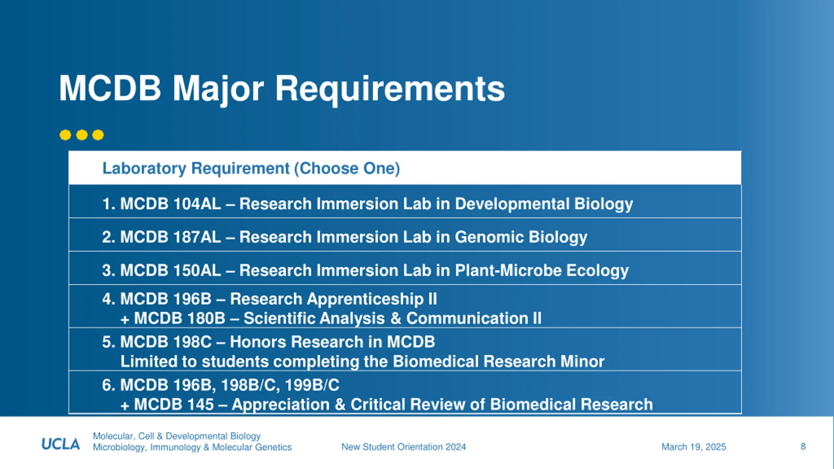Click the middle yellow dot under the title
The width and height of the screenshot is (834, 469).
point(82,135)
